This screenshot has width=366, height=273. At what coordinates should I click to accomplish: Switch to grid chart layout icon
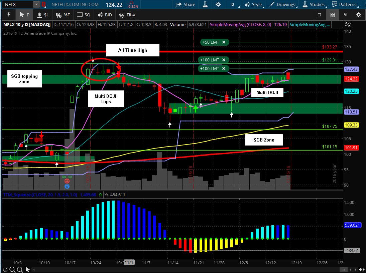tap(333, 15)
